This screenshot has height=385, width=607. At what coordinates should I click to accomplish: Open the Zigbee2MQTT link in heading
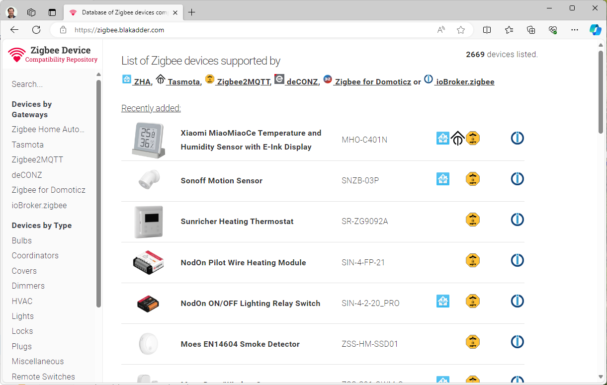point(243,82)
